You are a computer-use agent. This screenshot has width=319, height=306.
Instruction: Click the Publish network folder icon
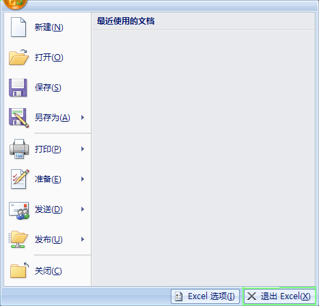tap(18, 239)
